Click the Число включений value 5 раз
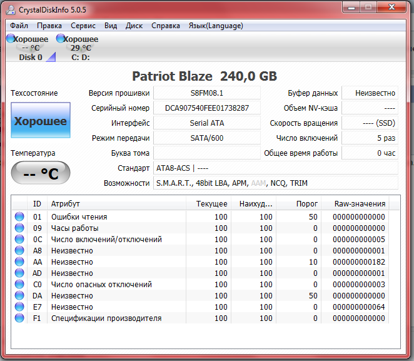The width and height of the screenshot is (414, 361). [x=370, y=138]
